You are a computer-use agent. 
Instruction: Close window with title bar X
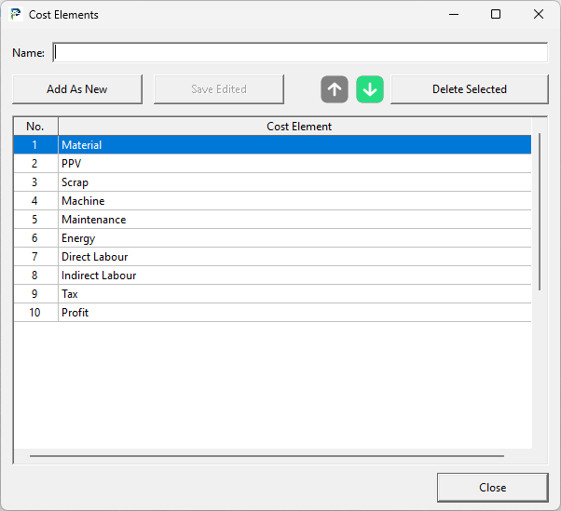[x=538, y=14]
